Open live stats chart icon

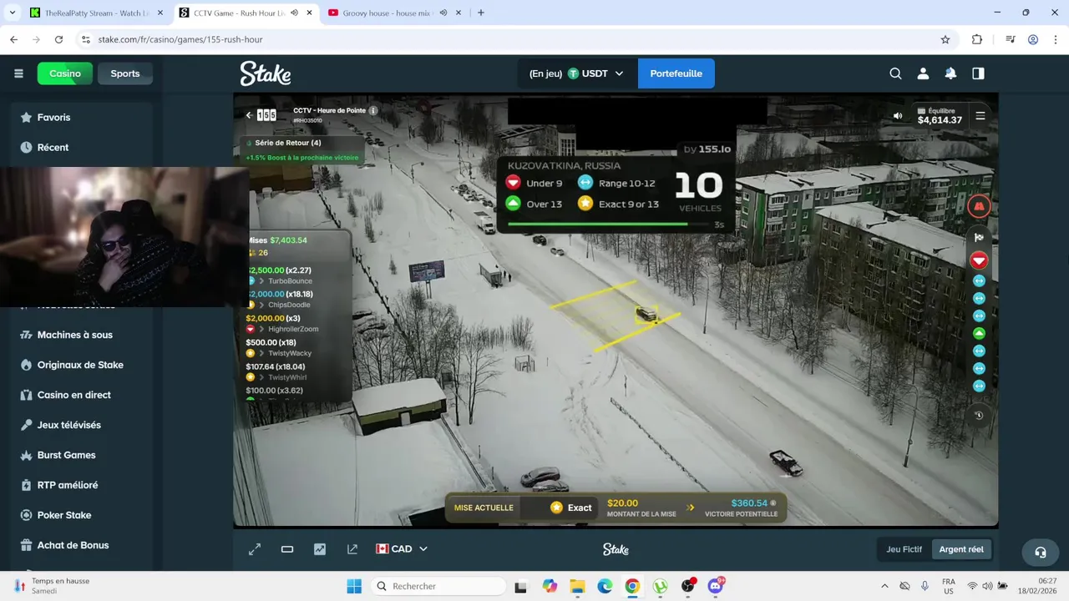[320, 549]
